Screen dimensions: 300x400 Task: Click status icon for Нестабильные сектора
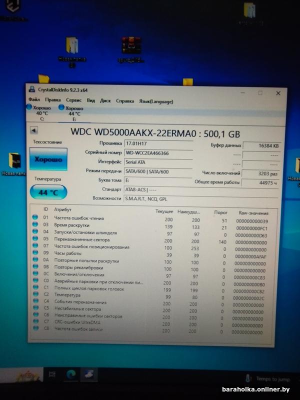pyautogui.click(x=35, y=308)
